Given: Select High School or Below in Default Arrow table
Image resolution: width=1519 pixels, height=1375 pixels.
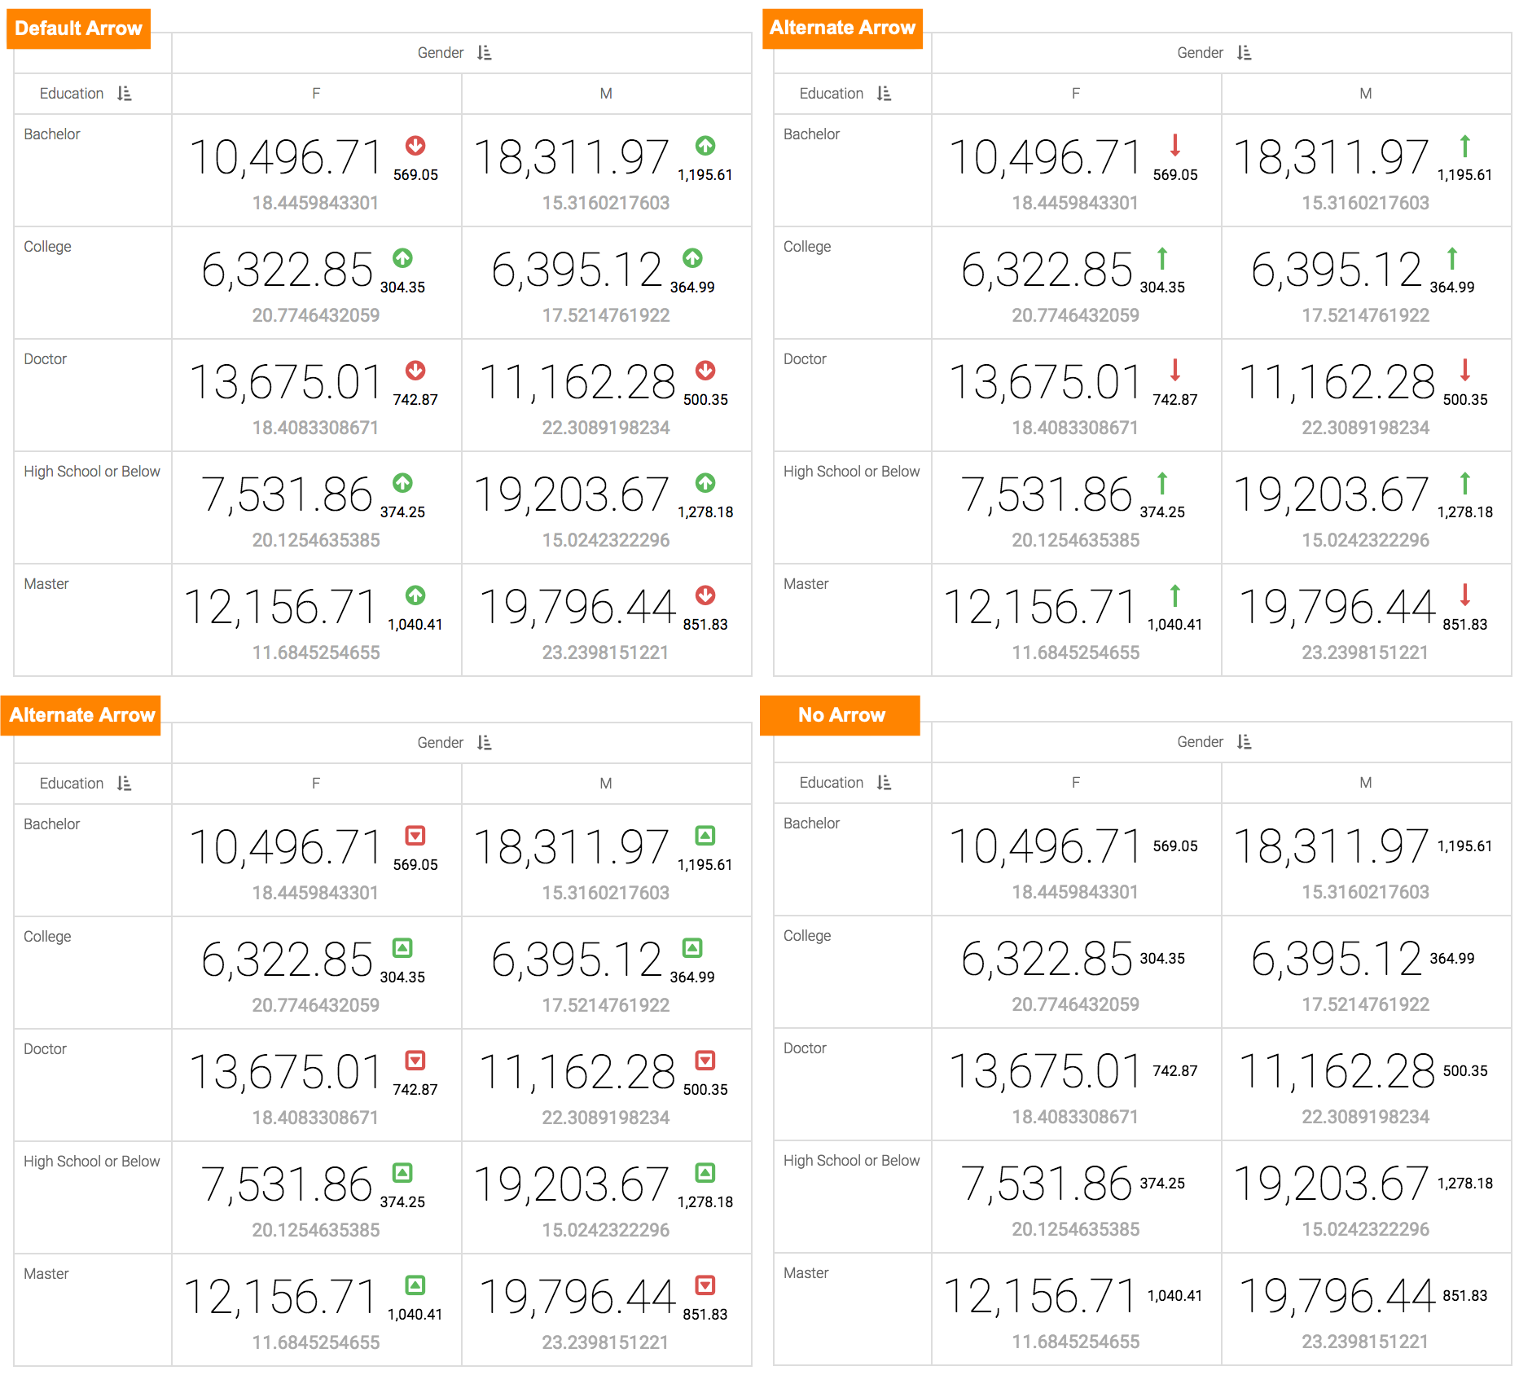Looking at the screenshot, I should (92, 472).
